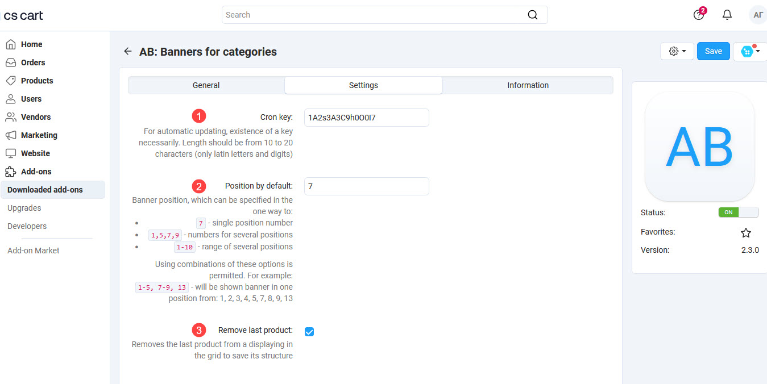Switch to the General tab
Image resolution: width=767 pixels, height=384 pixels.
(206, 85)
